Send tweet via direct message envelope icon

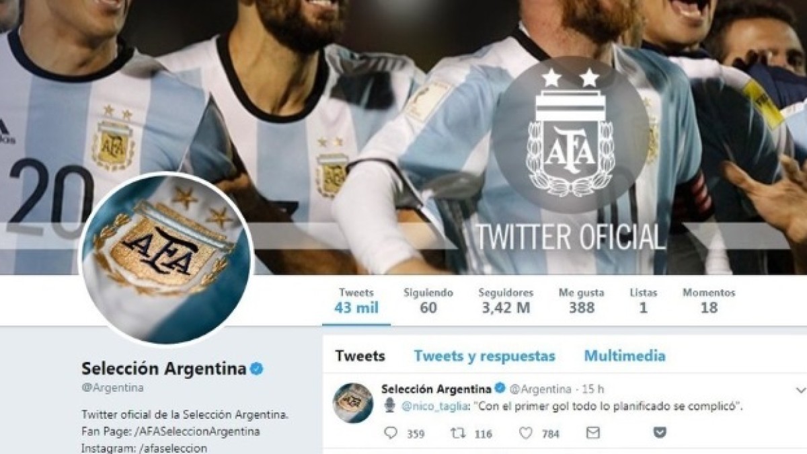[x=592, y=433]
